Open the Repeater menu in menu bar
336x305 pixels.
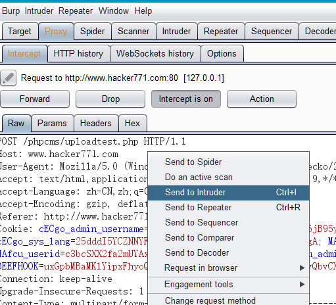tap(76, 11)
